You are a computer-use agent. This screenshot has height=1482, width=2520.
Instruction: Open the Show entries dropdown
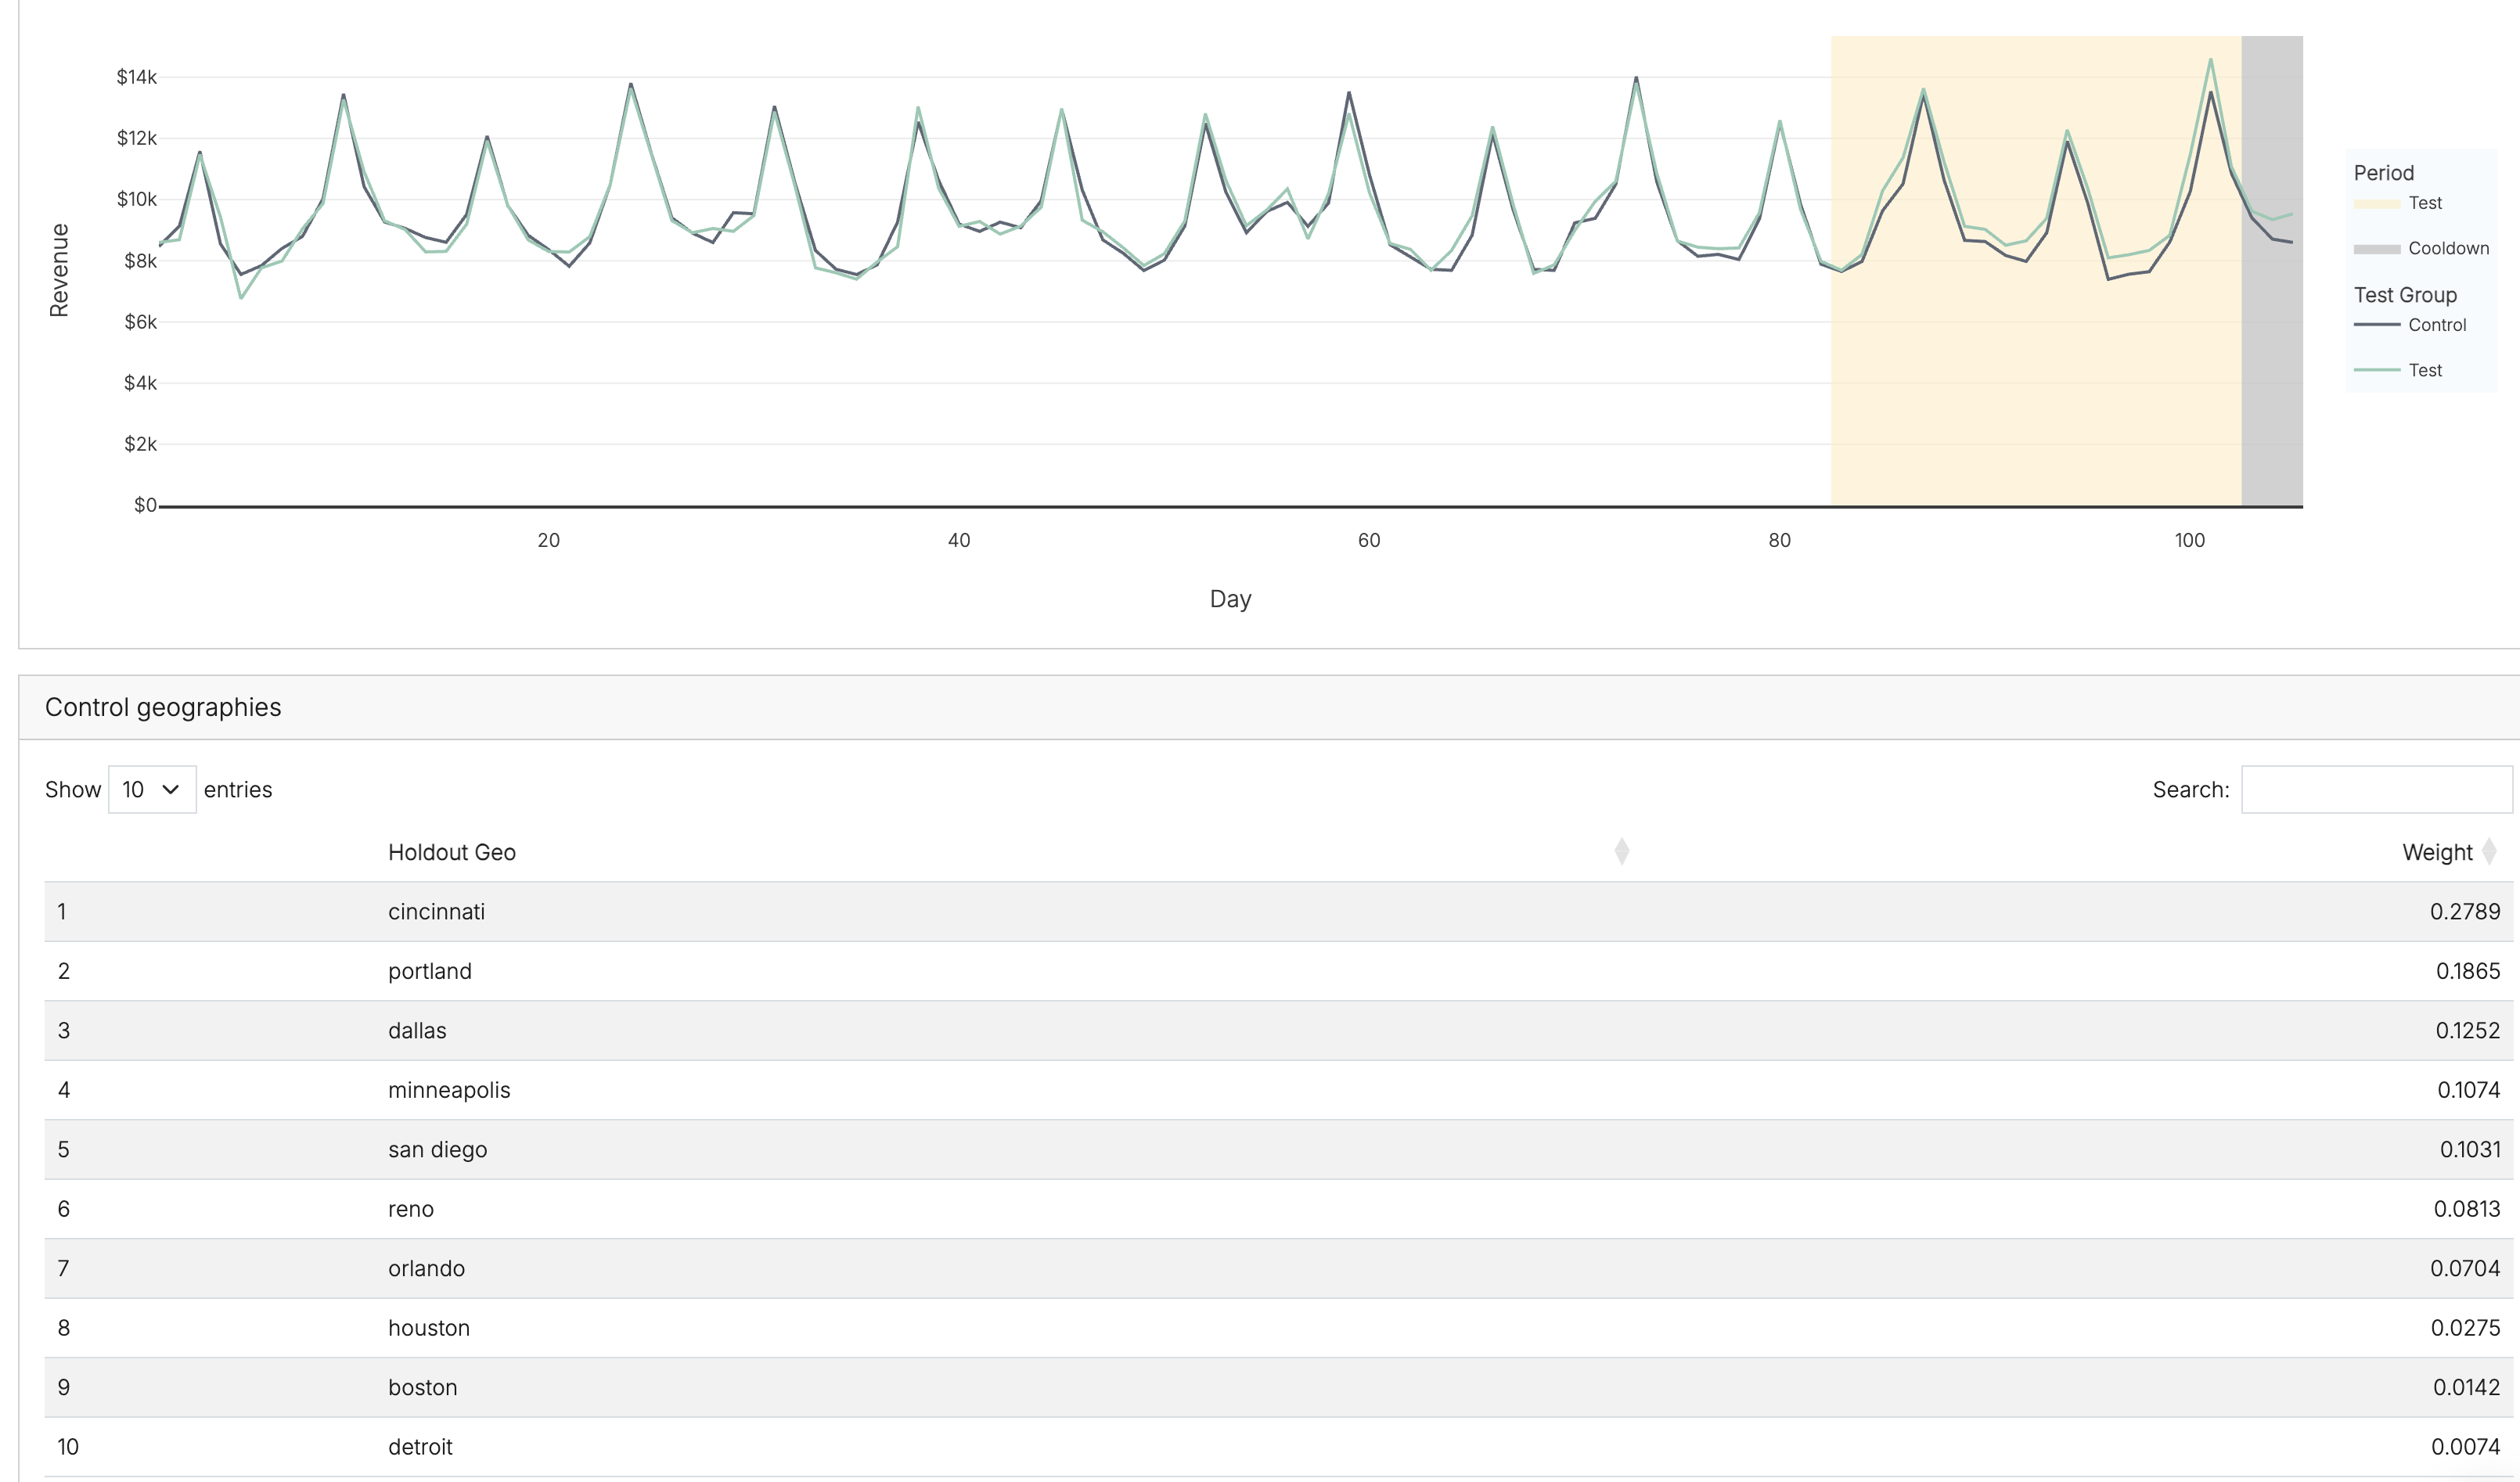(x=151, y=789)
